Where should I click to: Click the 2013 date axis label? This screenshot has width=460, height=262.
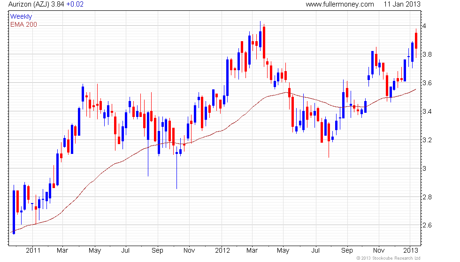(410, 251)
